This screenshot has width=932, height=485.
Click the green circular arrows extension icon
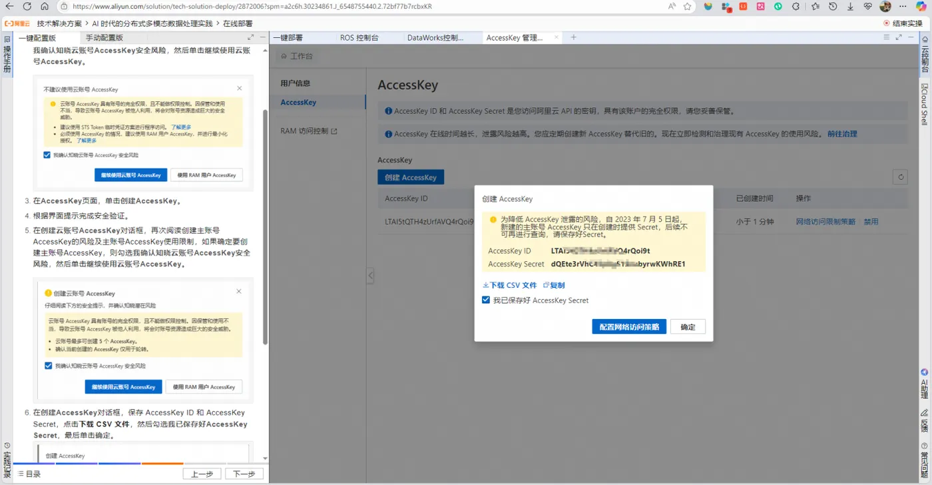pos(778,7)
